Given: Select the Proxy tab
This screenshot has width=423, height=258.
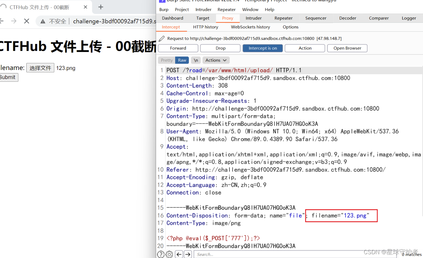Looking at the screenshot, I should click(x=228, y=18).
